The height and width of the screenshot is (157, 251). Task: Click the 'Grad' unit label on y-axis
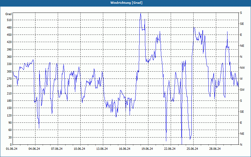(8, 14)
